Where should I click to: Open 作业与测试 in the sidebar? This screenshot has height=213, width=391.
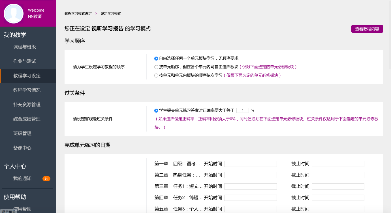pyautogui.click(x=25, y=61)
